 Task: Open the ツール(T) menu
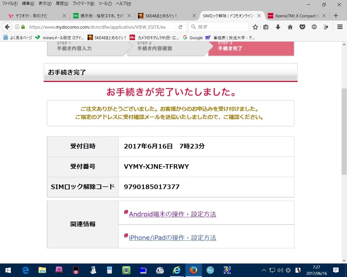tap(105, 4)
